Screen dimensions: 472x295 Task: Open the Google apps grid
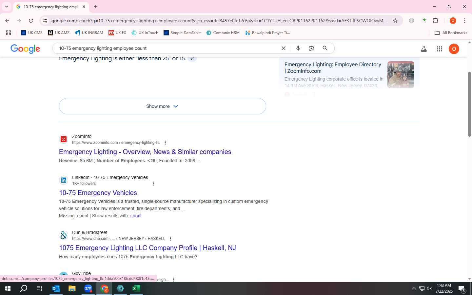coord(440,49)
